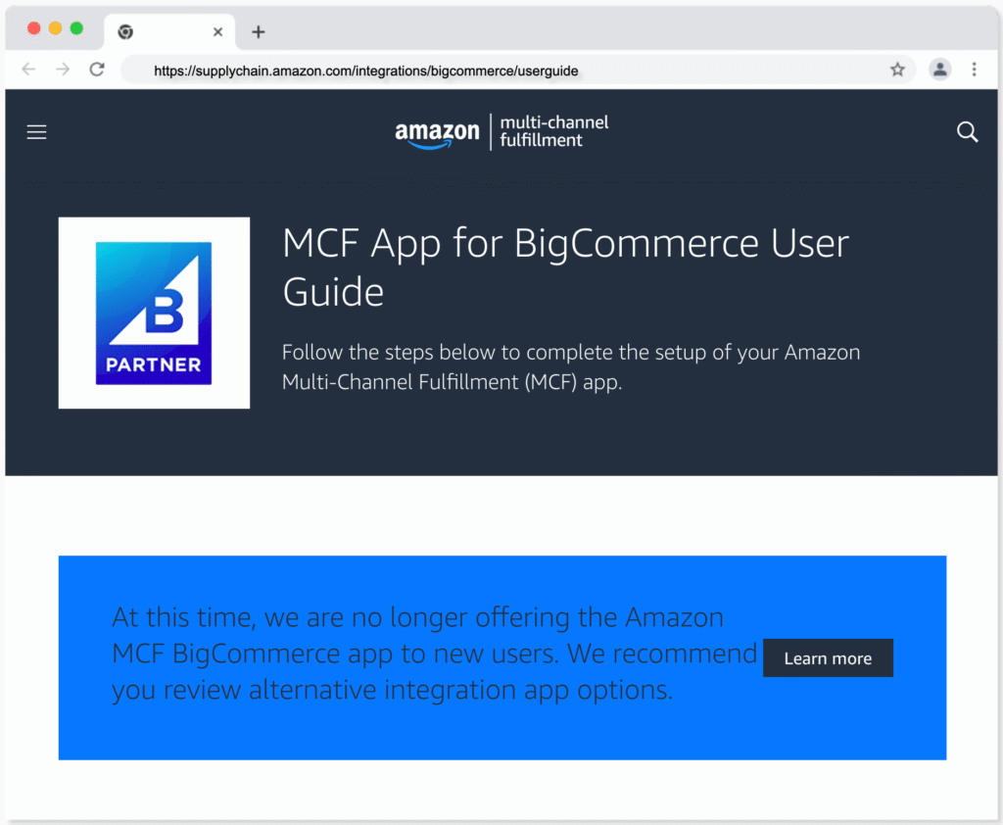
Task: Click the Learn more button
Action: tap(828, 657)
